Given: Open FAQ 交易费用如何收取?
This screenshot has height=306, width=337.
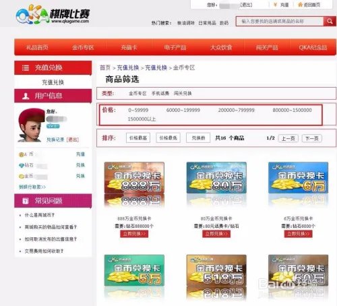Looking at the screenshot, I should click(44, 251).
